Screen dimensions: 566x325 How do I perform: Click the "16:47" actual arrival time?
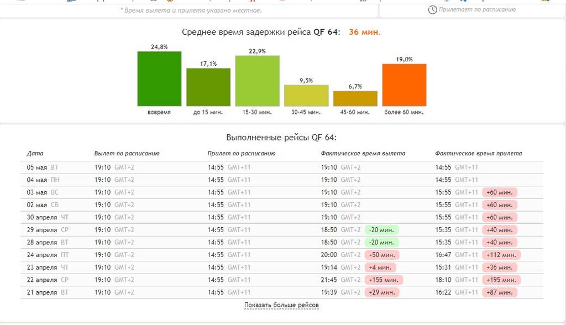pyautogui.click(x=443, y=255)
